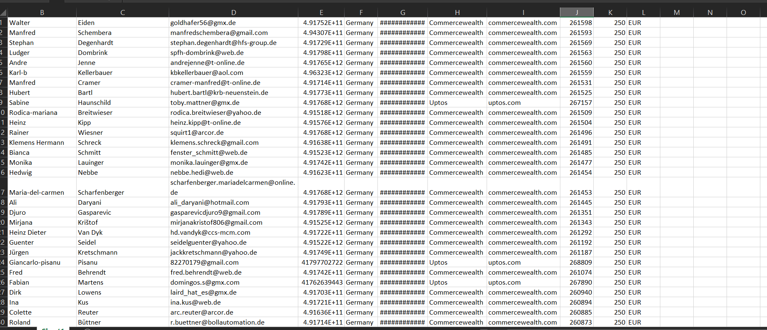The width and height of the screenshot is (767, 330).
Task: Select column I header
Action: coord(523,12)
